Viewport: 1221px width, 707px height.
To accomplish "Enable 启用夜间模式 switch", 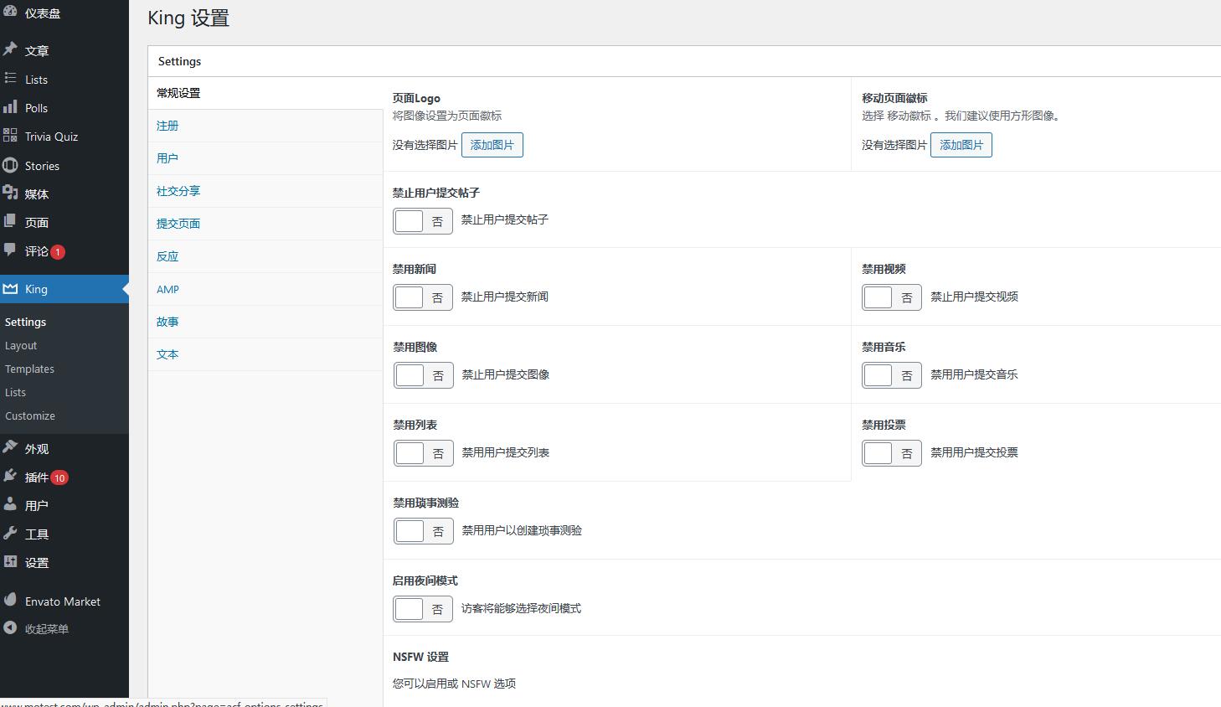I will (423, 609).
